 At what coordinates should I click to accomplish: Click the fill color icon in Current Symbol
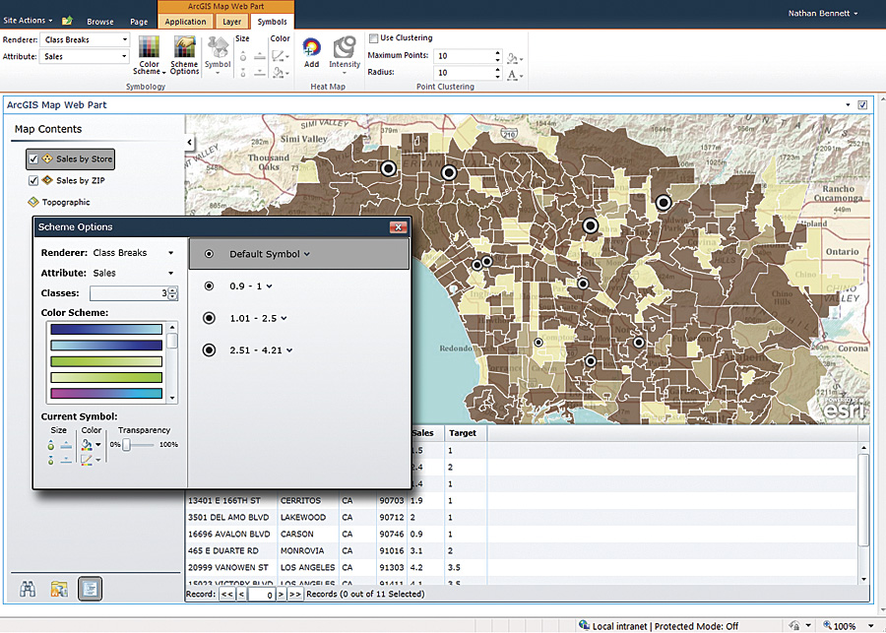(87, 445)
